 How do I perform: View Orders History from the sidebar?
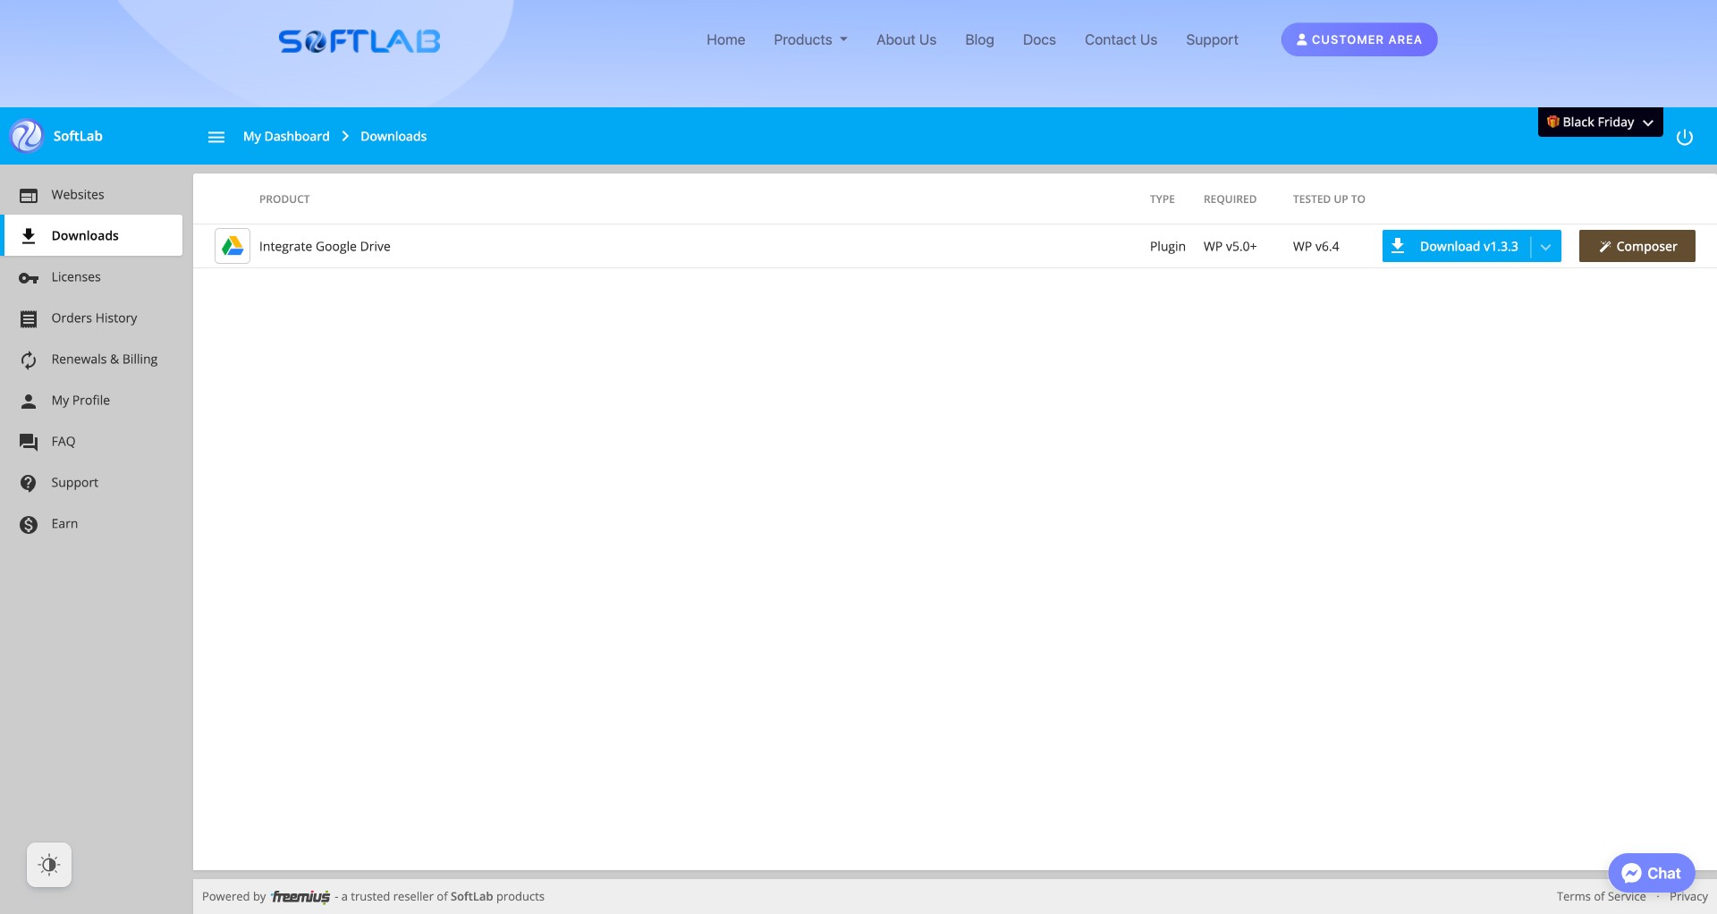coord(94,317)
